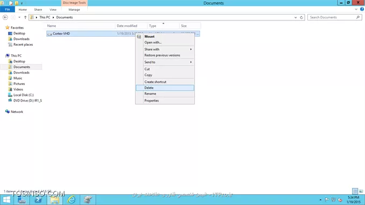Open Action Center flag icon

click(327, 200)
